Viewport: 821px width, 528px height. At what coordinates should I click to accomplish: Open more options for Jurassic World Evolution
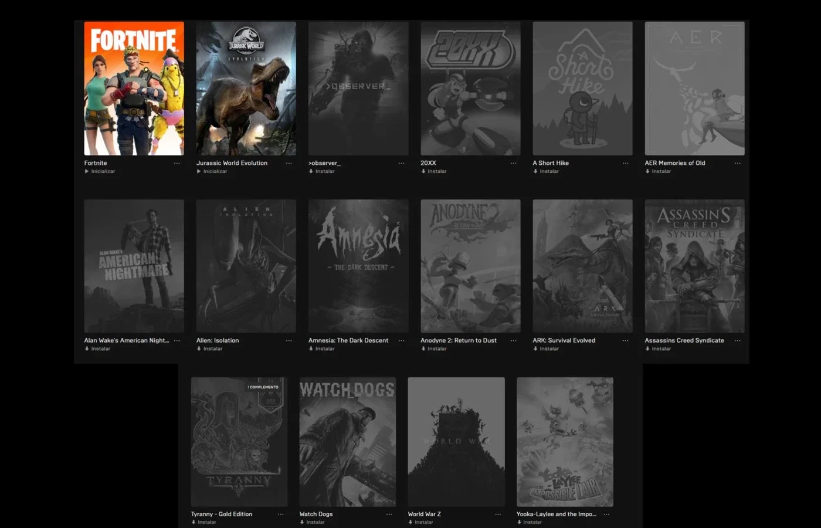pyautogui.click(x=289, y=163)
